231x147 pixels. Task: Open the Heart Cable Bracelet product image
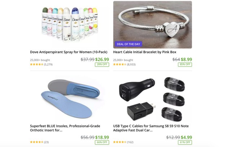(x=152, y=25)
